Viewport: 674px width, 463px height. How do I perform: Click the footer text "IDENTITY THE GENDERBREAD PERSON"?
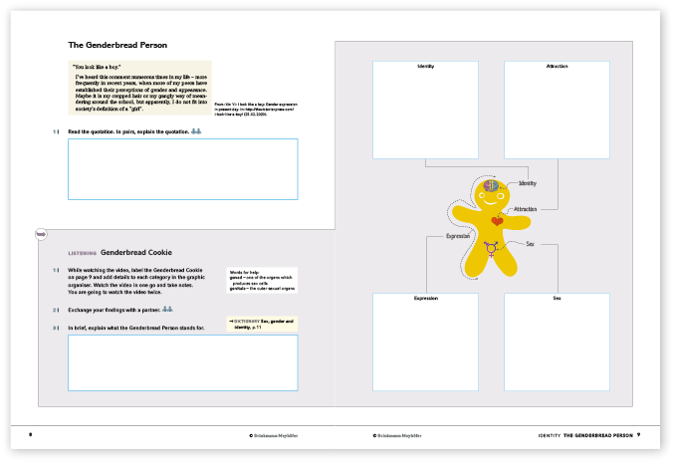585,435
